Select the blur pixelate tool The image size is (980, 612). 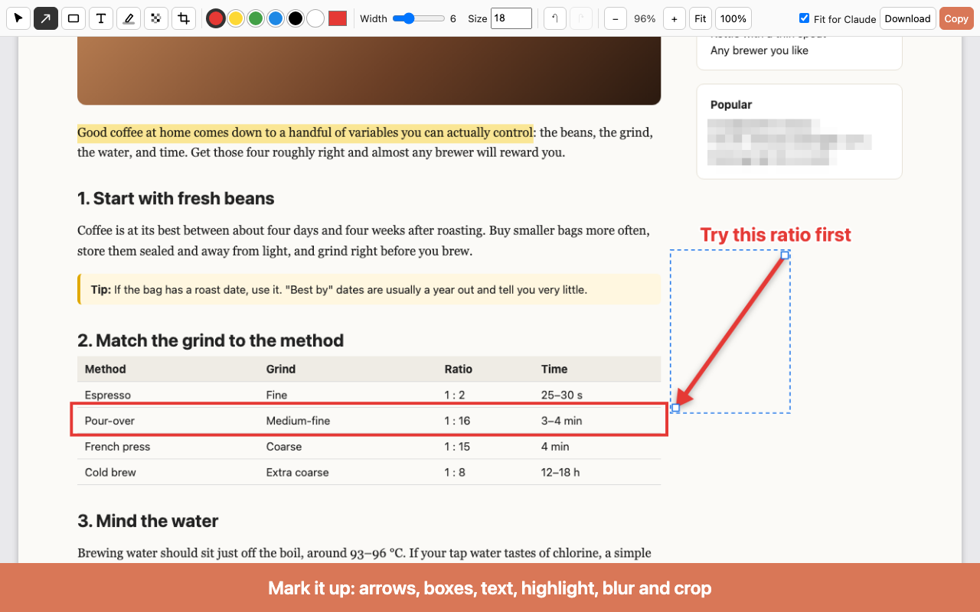[x=155, y=18]
